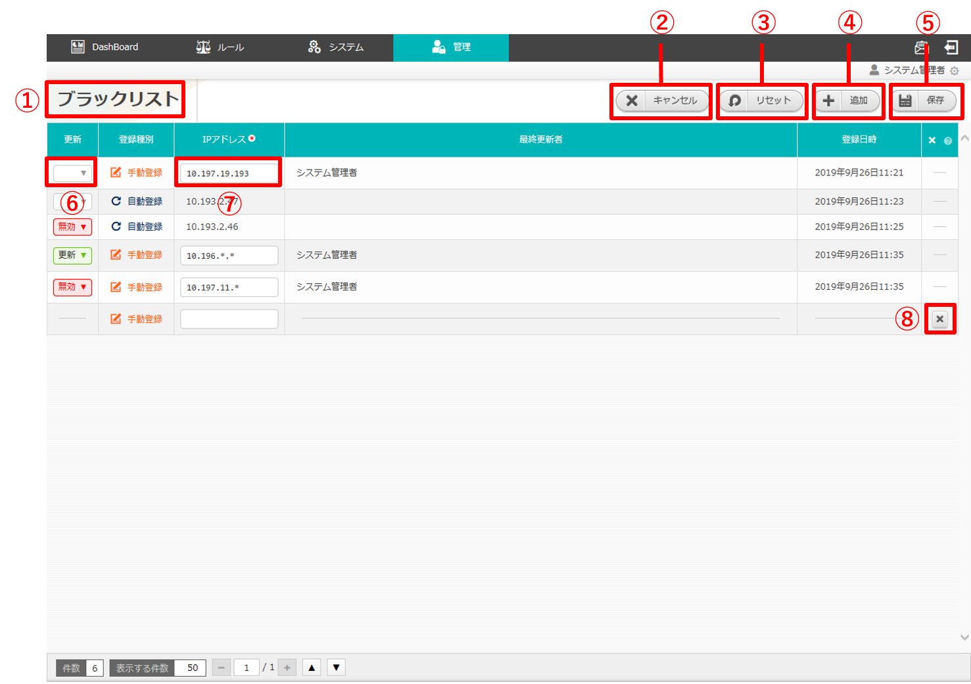Click the logout icon in top bar
Screen dimensions: 971x684
tap(951, 47)
